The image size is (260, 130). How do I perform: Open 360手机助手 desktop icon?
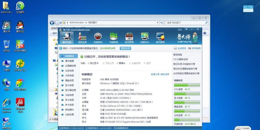pyautogui.click(x=20, y=84)
